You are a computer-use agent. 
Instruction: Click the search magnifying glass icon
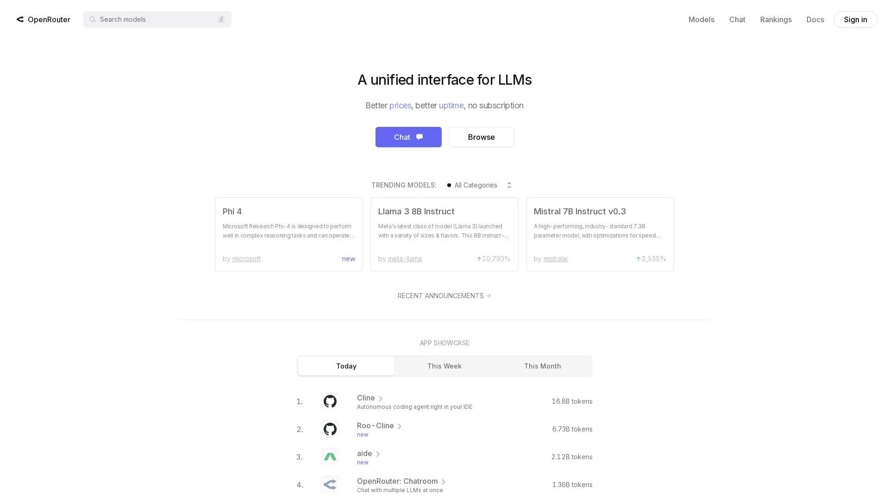[x=93, y=19]
